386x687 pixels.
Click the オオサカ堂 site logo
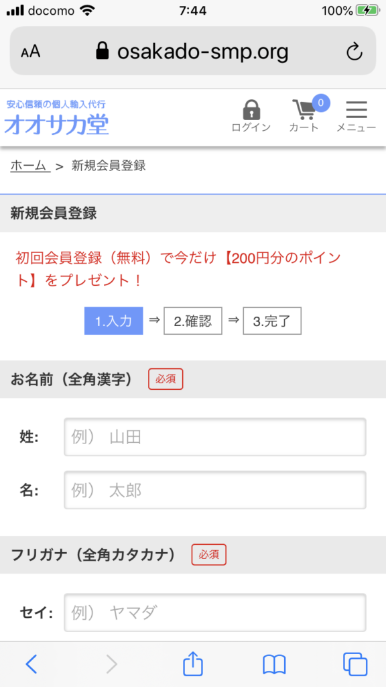[x=57, y=117]
